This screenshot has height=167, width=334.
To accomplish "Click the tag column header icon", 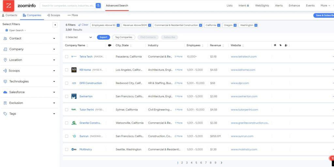I will click(281, 45).
